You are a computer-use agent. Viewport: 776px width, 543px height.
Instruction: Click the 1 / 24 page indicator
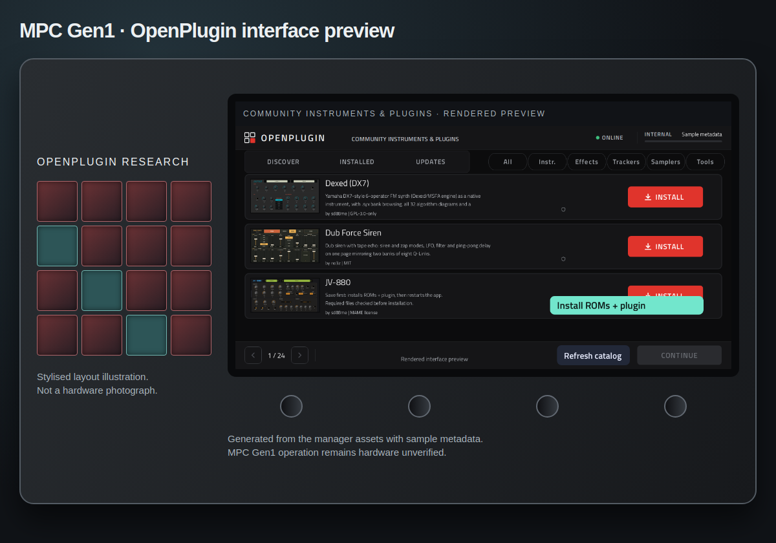[x=276, y=356]
